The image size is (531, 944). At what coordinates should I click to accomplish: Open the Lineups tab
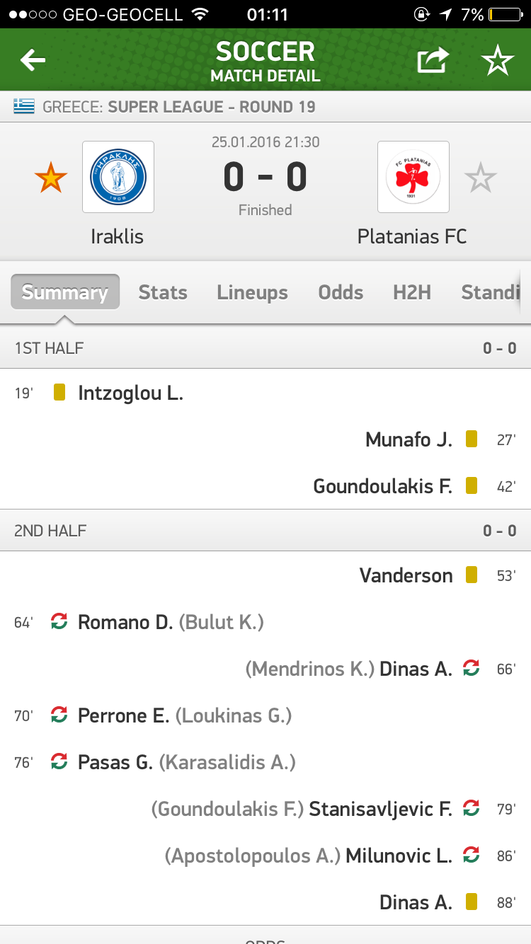(253, 292)
